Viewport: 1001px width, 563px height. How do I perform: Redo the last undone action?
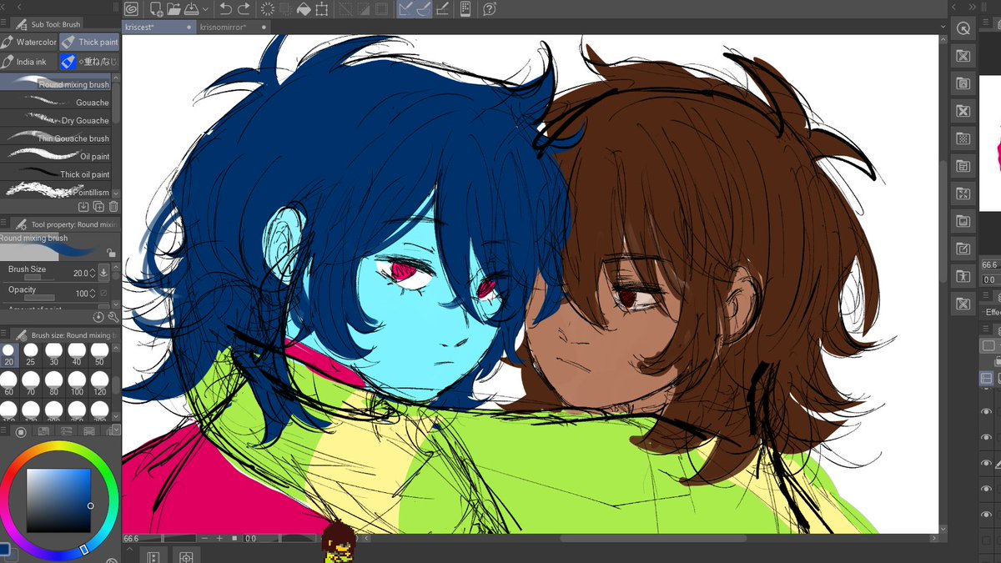point(244,9)
